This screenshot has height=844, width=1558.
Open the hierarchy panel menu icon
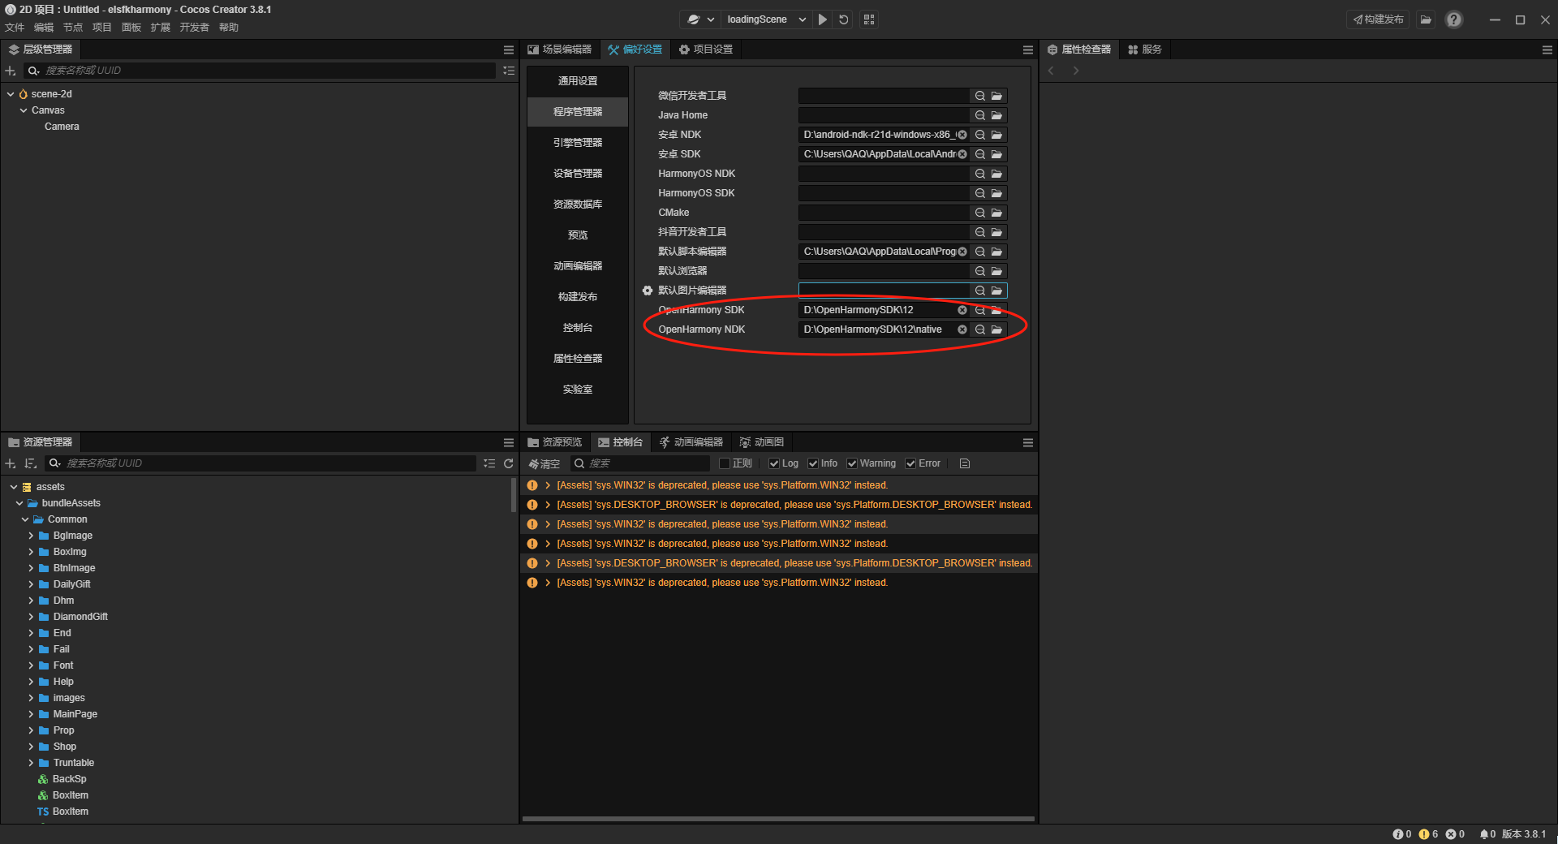(509, 50)
